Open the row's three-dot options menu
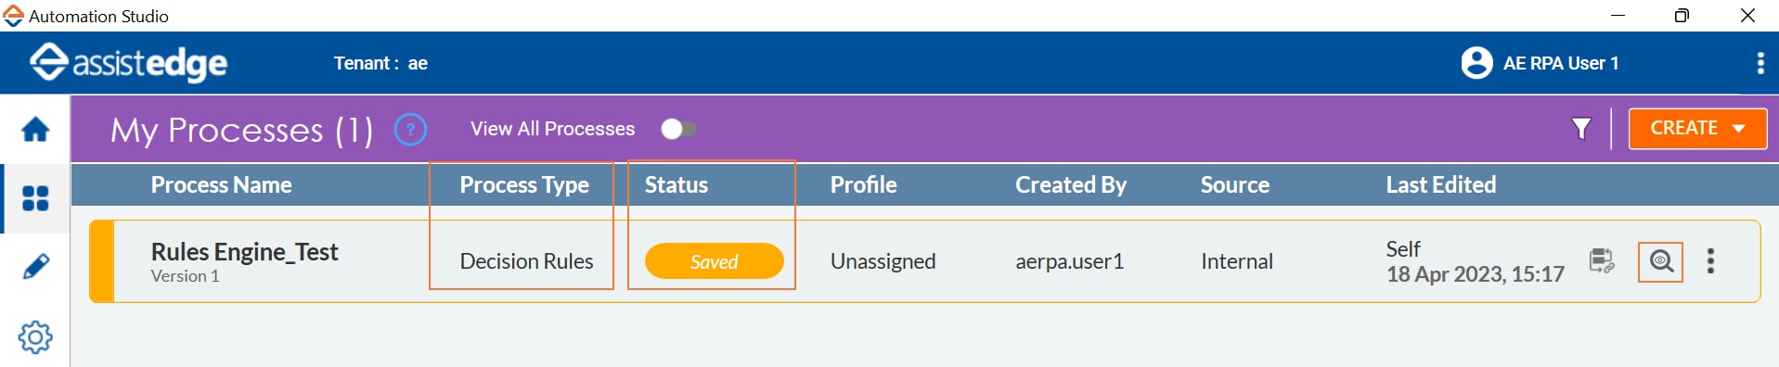This screenshot has width=1779, height=367. pyautogui.click(x=1710, y=261)
